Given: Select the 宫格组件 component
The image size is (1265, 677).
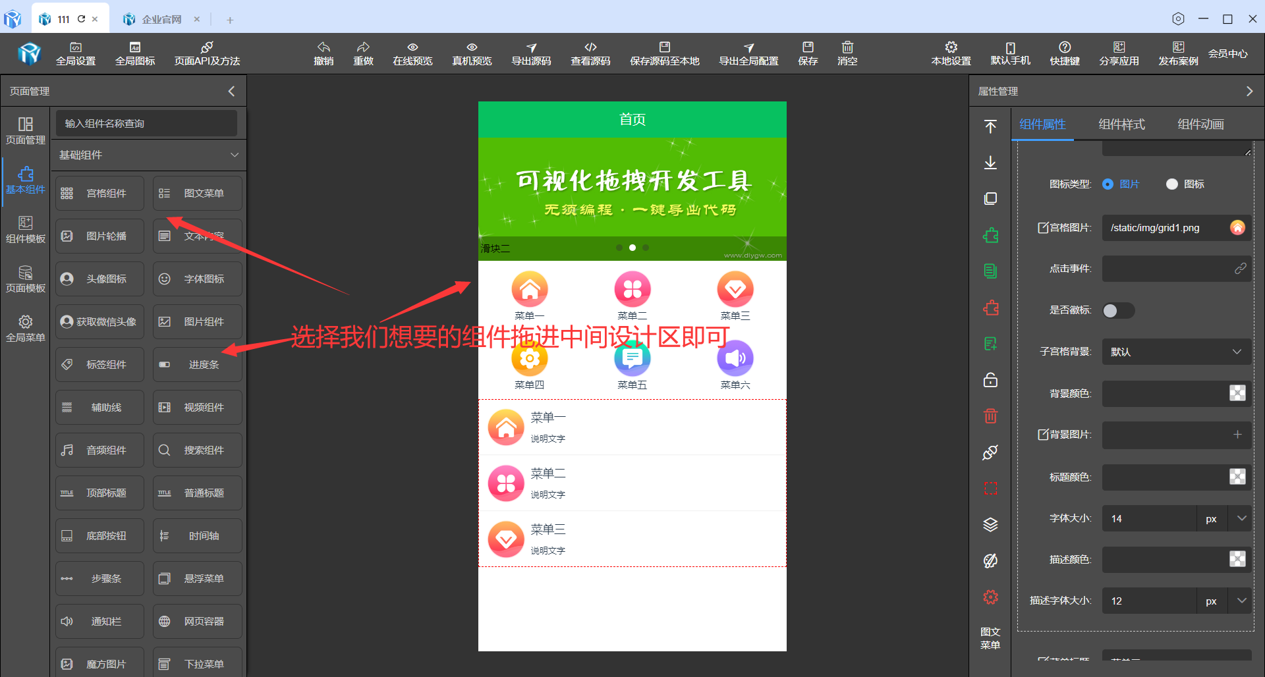Looking at the screenshot, I should (99, 193).
